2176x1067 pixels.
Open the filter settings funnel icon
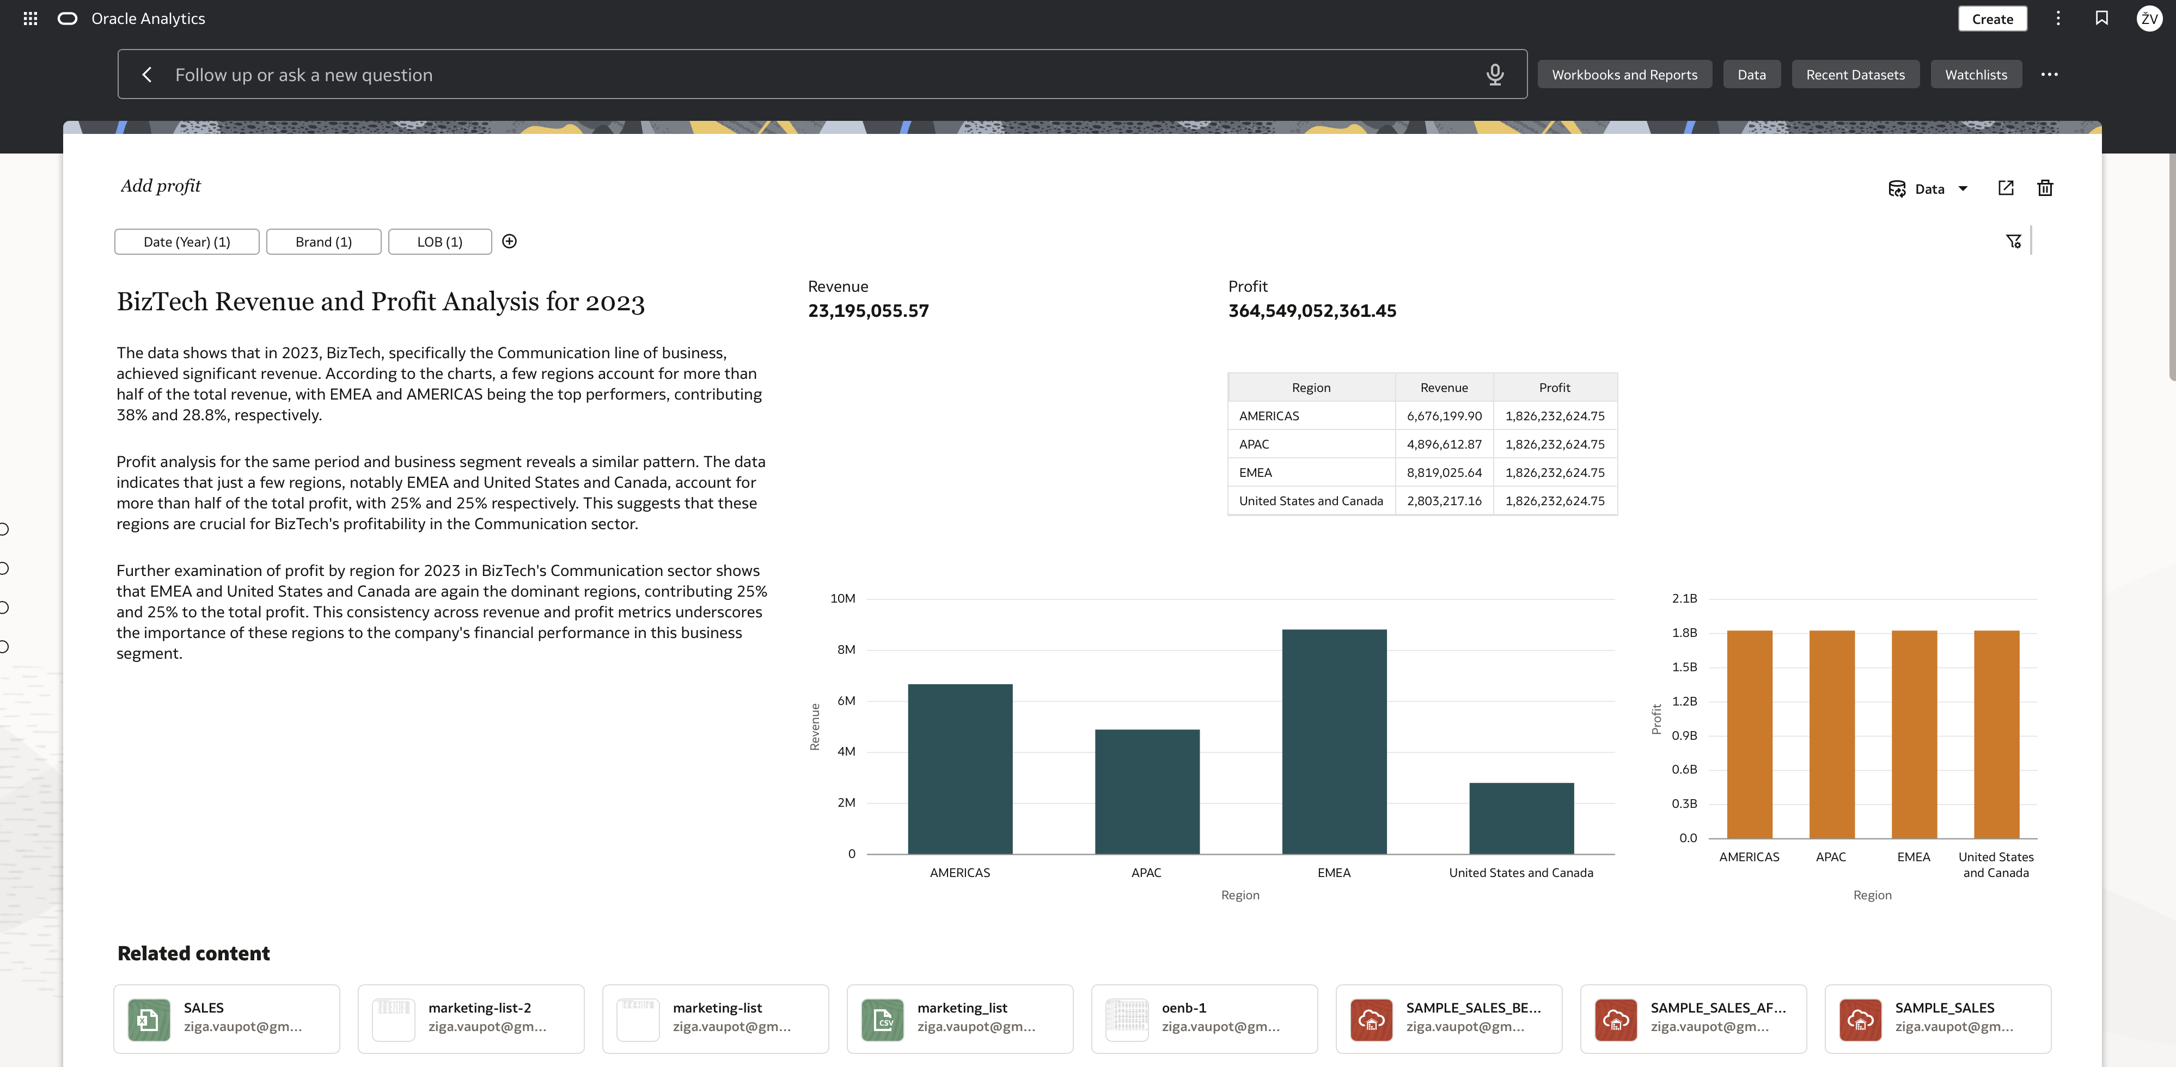coord(2014,241)
